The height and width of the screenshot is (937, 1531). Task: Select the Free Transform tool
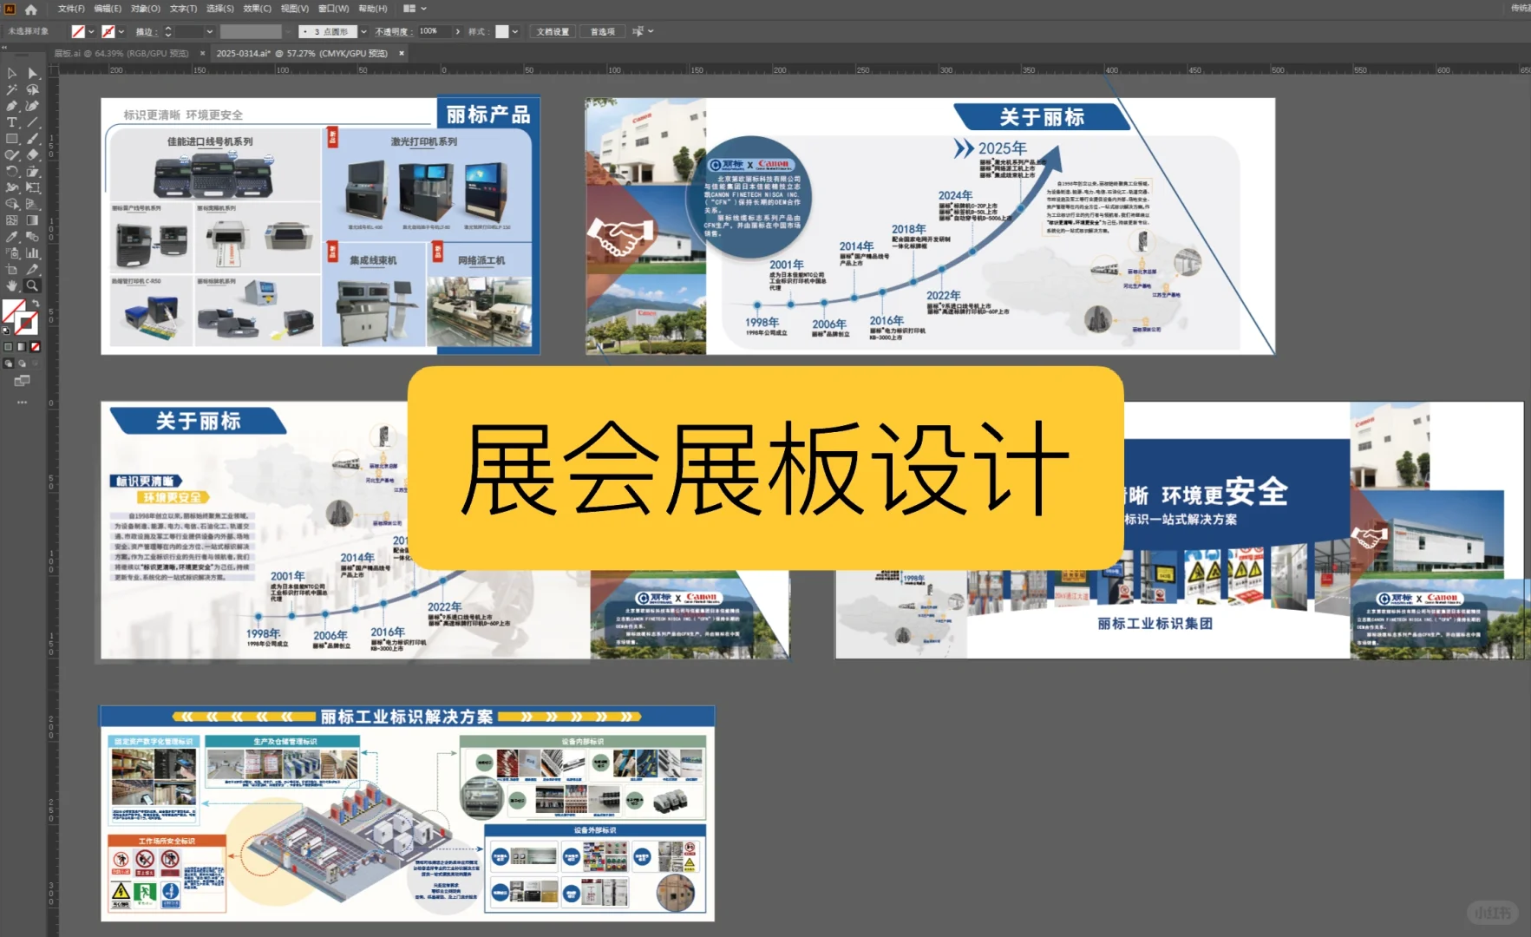(33, 187)
